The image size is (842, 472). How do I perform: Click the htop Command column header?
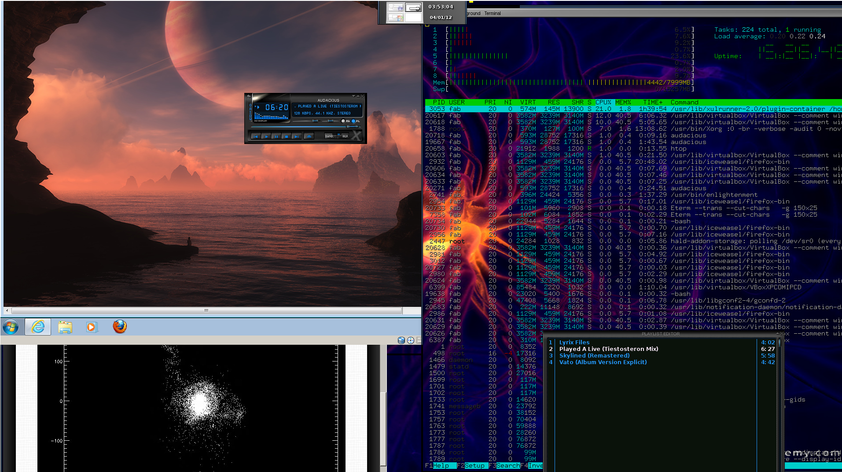coord(684,102)
